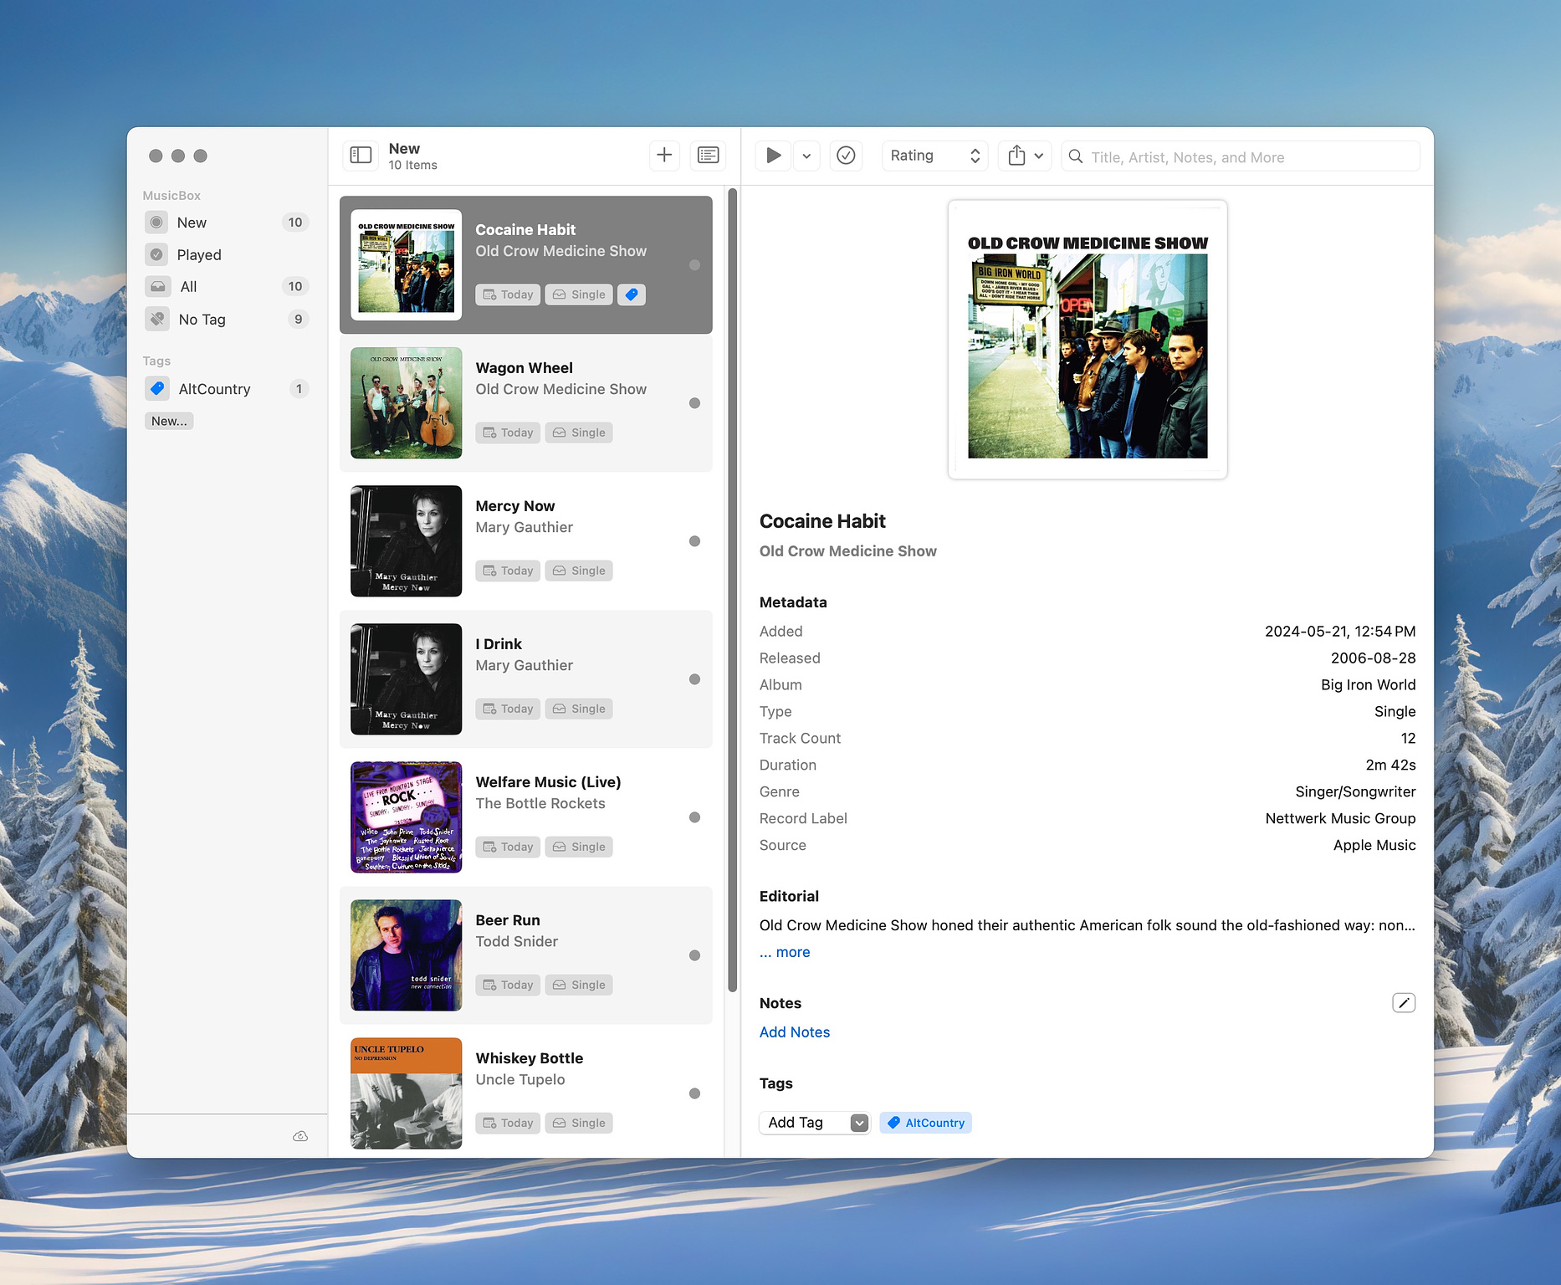
Task: Select the Mercy Now list item
Action: point(525,541)
